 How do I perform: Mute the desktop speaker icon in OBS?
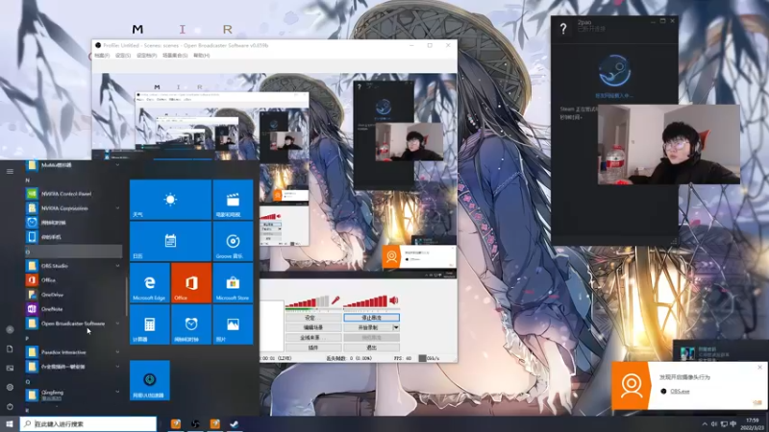tap(394, 300)
